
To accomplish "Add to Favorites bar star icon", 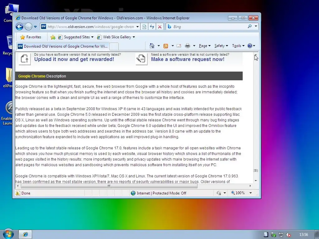I will [53, 37].
